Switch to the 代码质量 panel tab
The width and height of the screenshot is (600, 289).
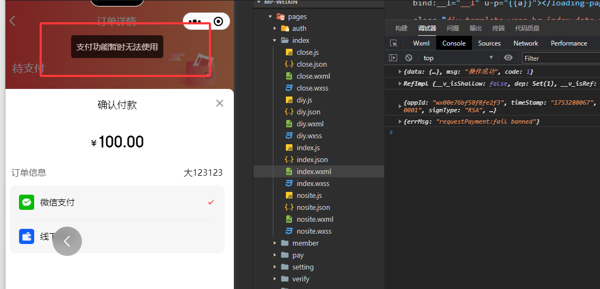pyautogui.click(x=527, y=28)
